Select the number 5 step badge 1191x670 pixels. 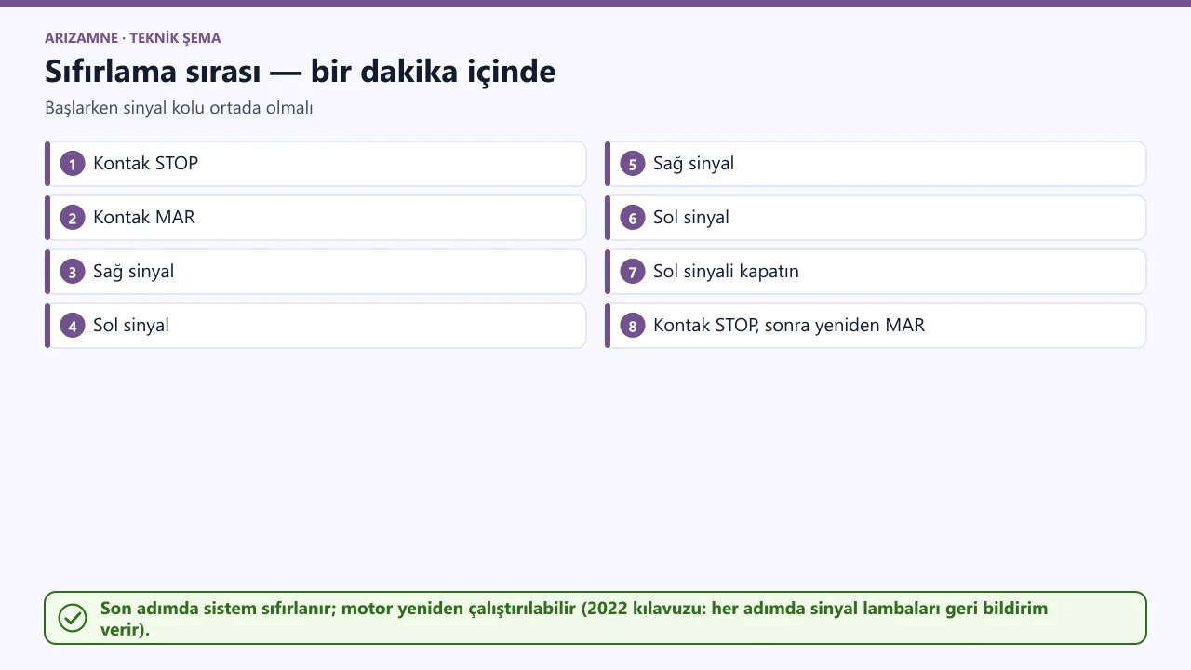[x=633, y=164]
